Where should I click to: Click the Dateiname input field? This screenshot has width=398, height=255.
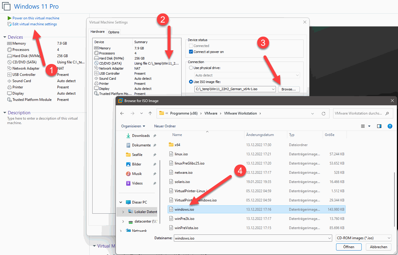click(253, 238)
